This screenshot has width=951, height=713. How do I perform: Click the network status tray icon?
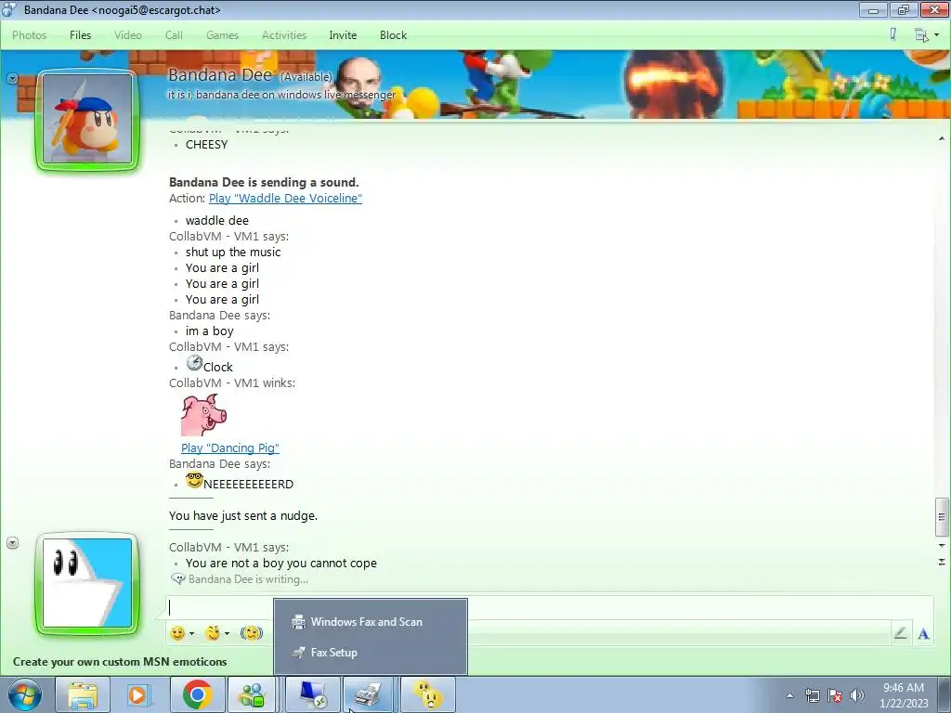point(812,695)
